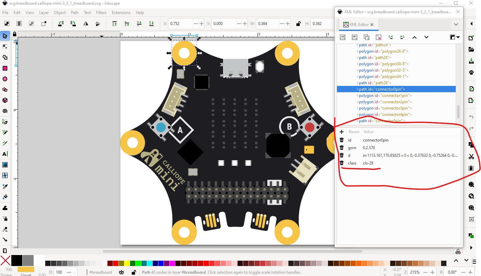Create new text node in XML Editor
Screen dimensions: 481x276
[x=355, y=37]
